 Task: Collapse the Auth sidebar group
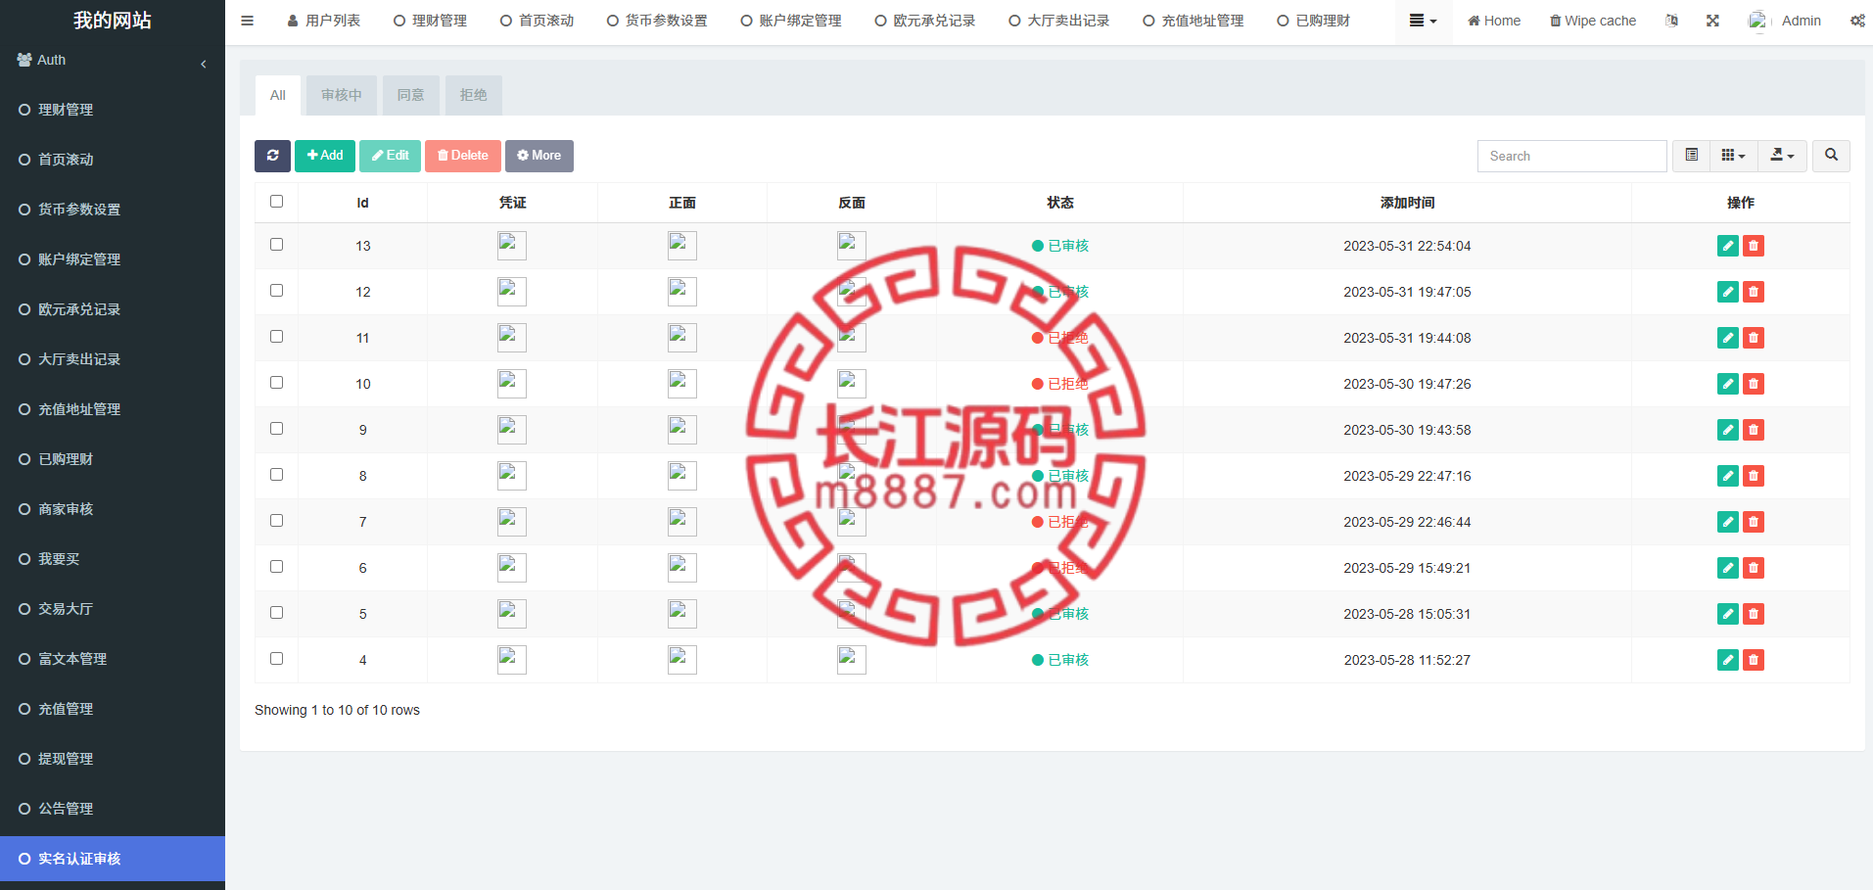113,61
